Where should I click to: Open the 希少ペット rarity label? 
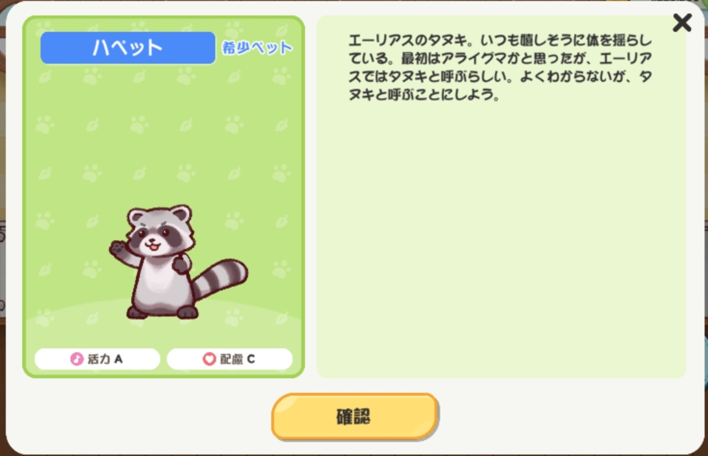[x=257, y=47]
